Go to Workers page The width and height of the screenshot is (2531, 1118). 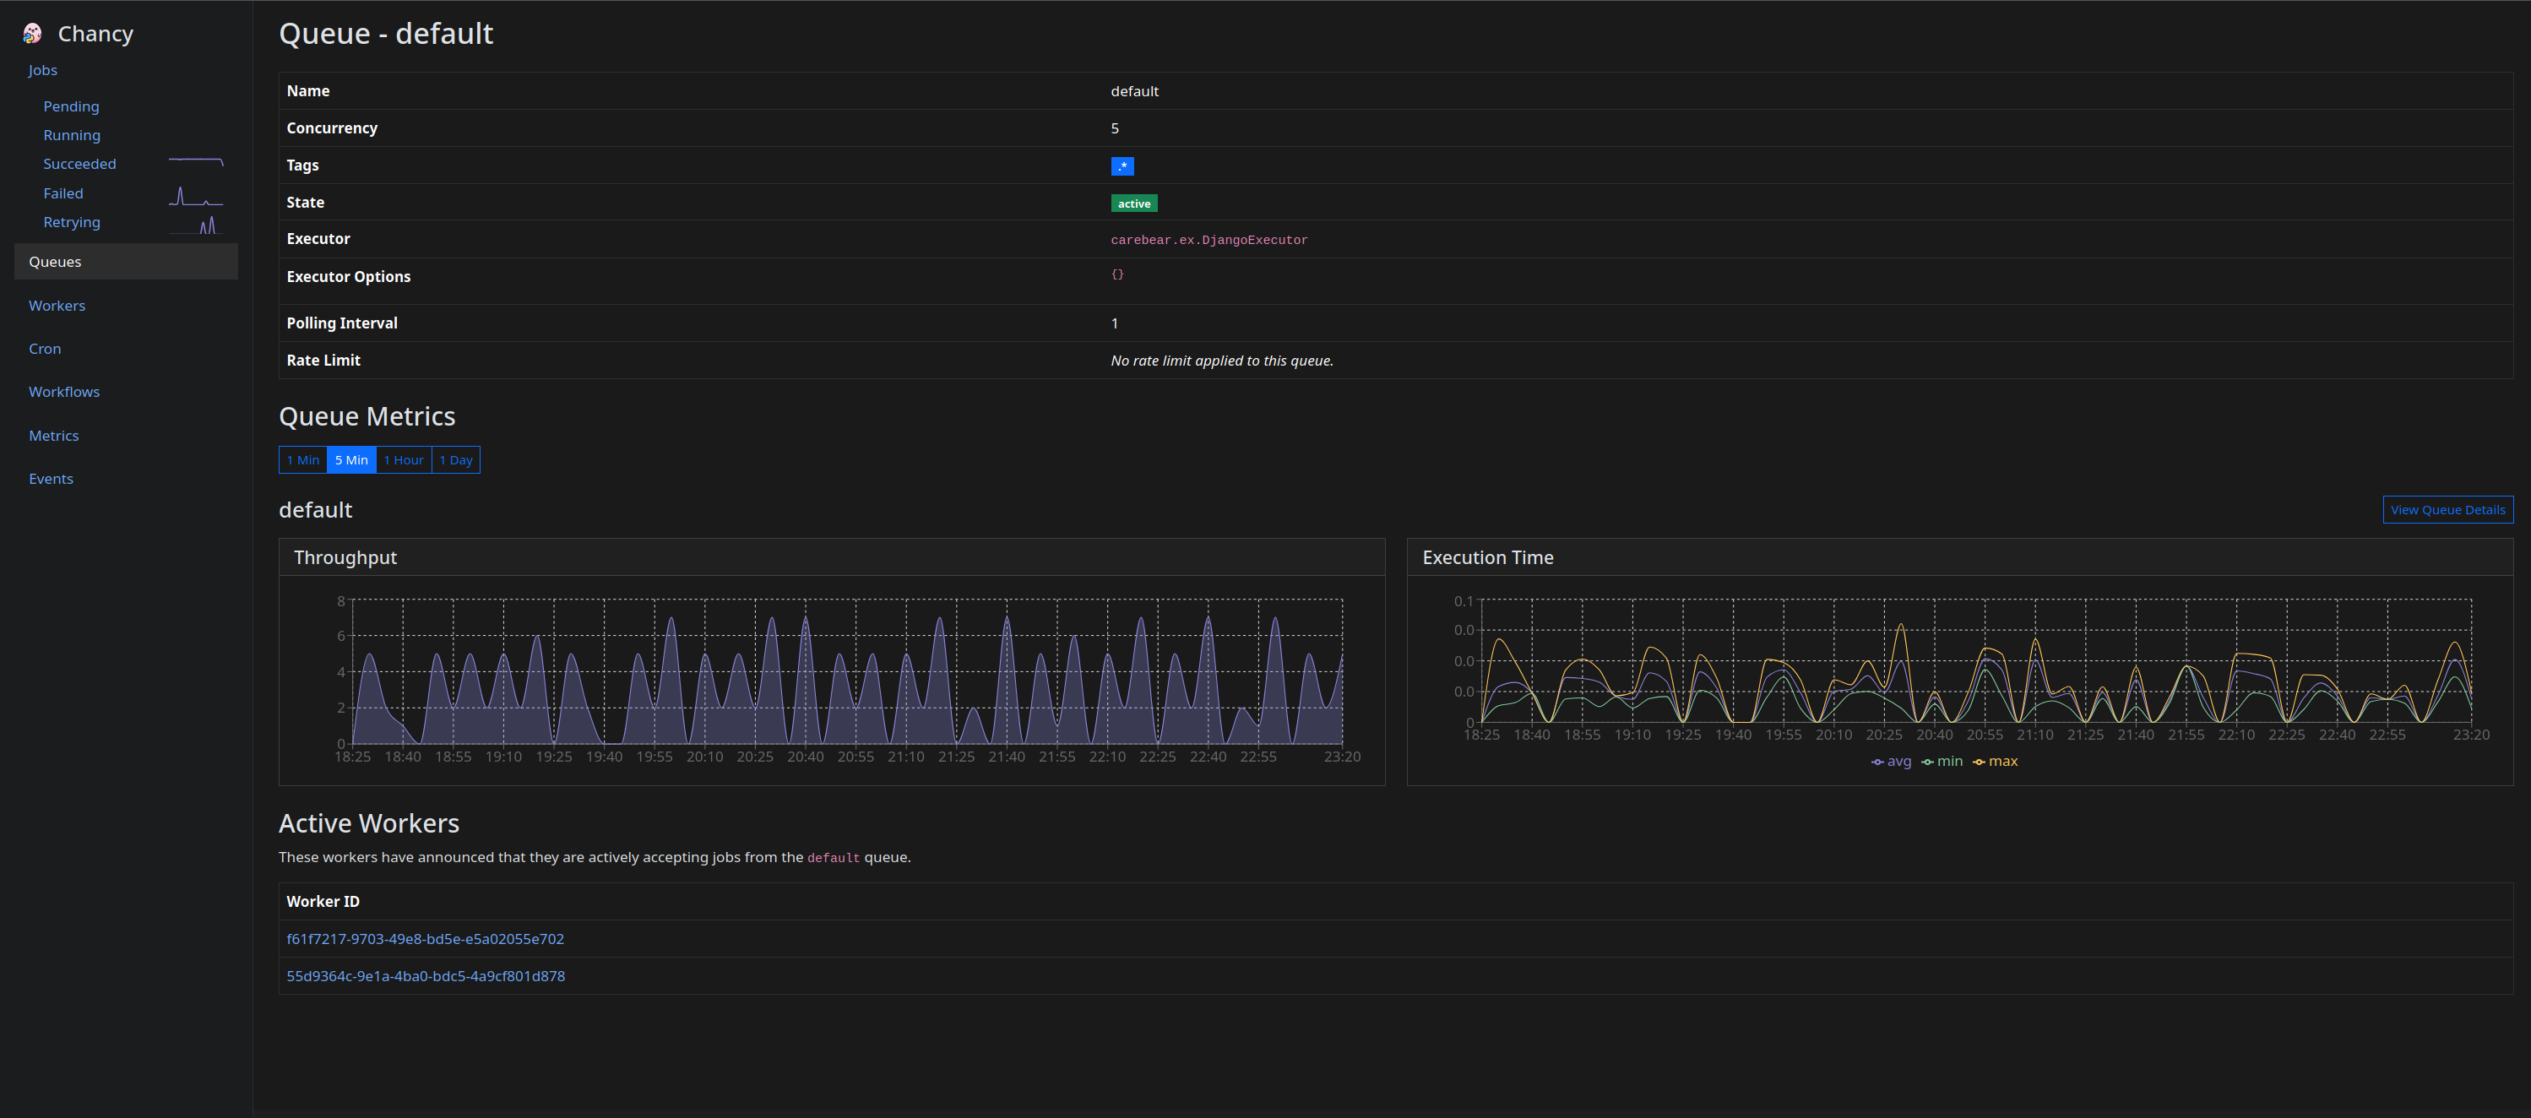coord(57,306)
